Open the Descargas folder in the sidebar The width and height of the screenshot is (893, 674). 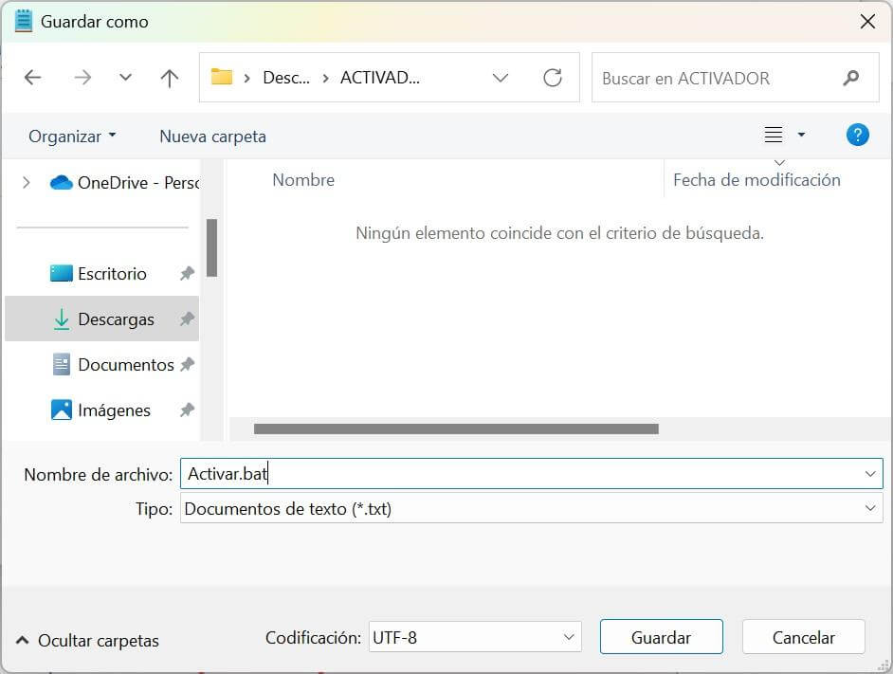(x=116, y=319)
